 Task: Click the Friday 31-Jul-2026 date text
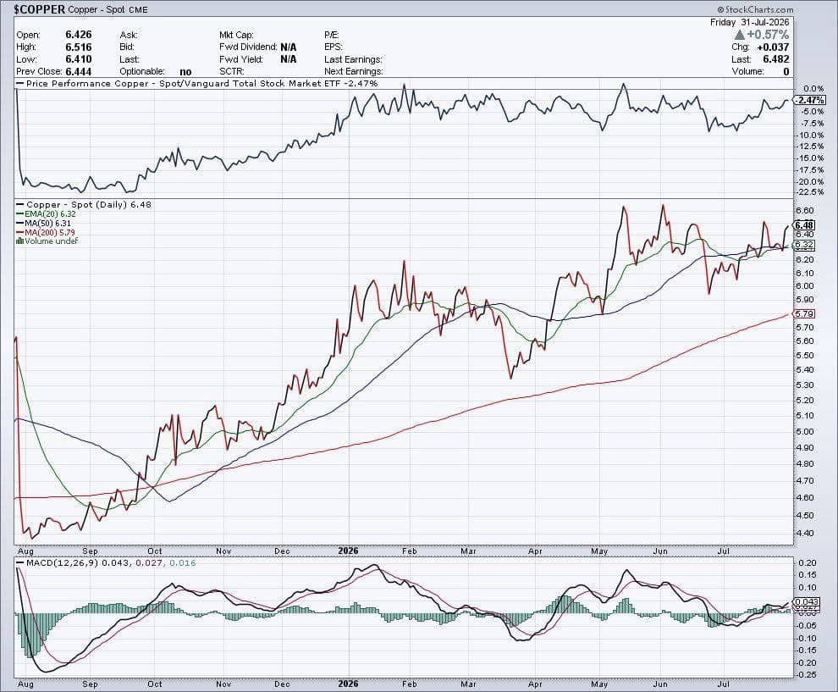749,23
